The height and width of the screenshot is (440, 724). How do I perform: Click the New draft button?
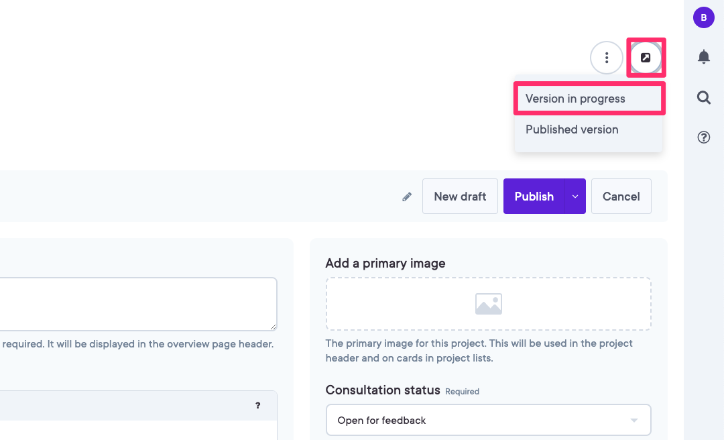point(460,197)
